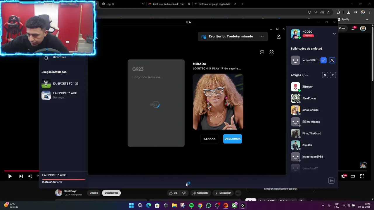The width and height of the screenshot is (374, 210).
Task: Decline the lemalditOctm friend request
Action: tap(332, 60)
